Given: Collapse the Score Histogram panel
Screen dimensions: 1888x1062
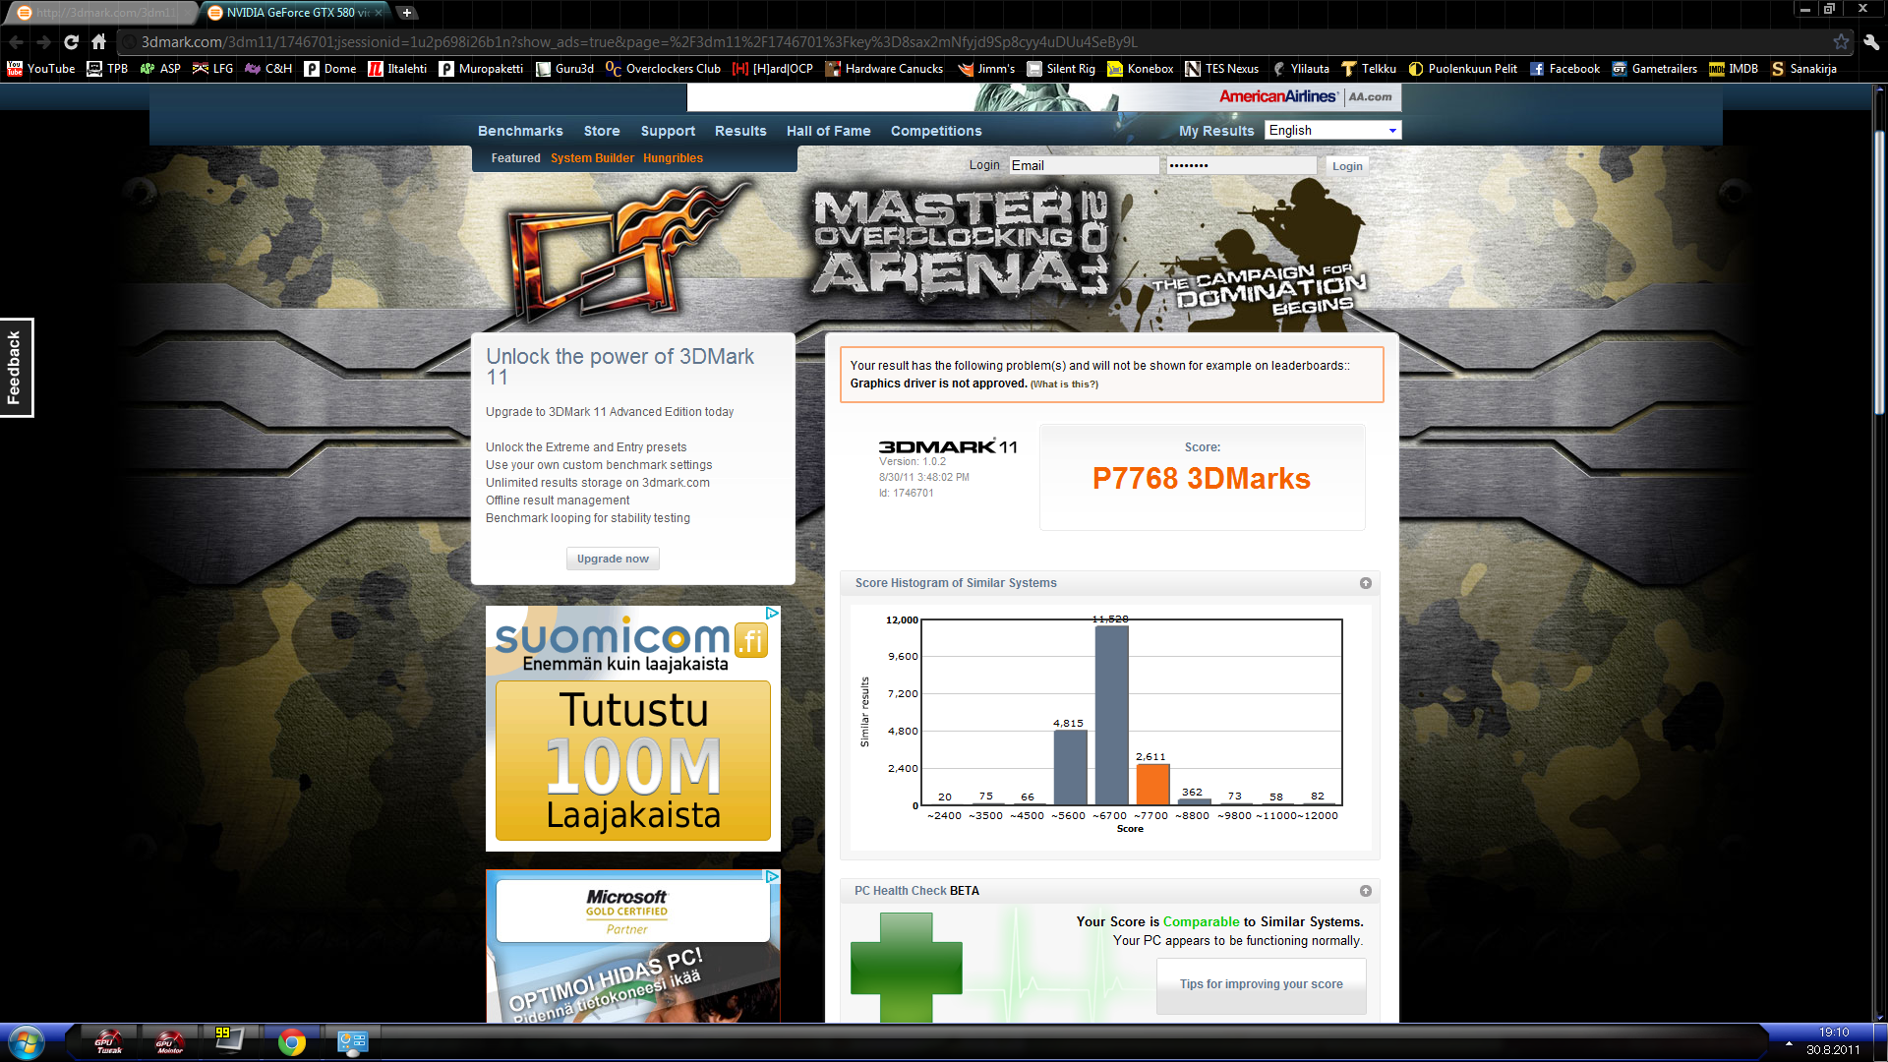Looking at the screenshot, I should click(1365, 583).
